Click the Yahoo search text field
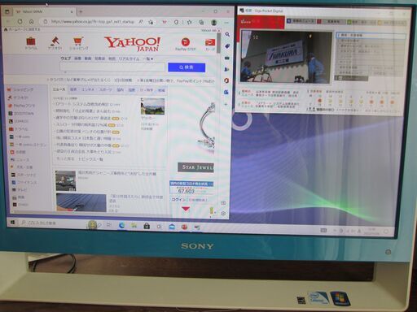 click(112, 67)
